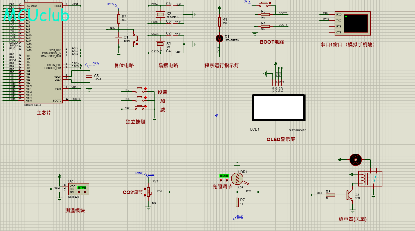Select the STM32F103C8 main chip U1
The height and width of the screenshot is (231, 415).
[43, 53]
